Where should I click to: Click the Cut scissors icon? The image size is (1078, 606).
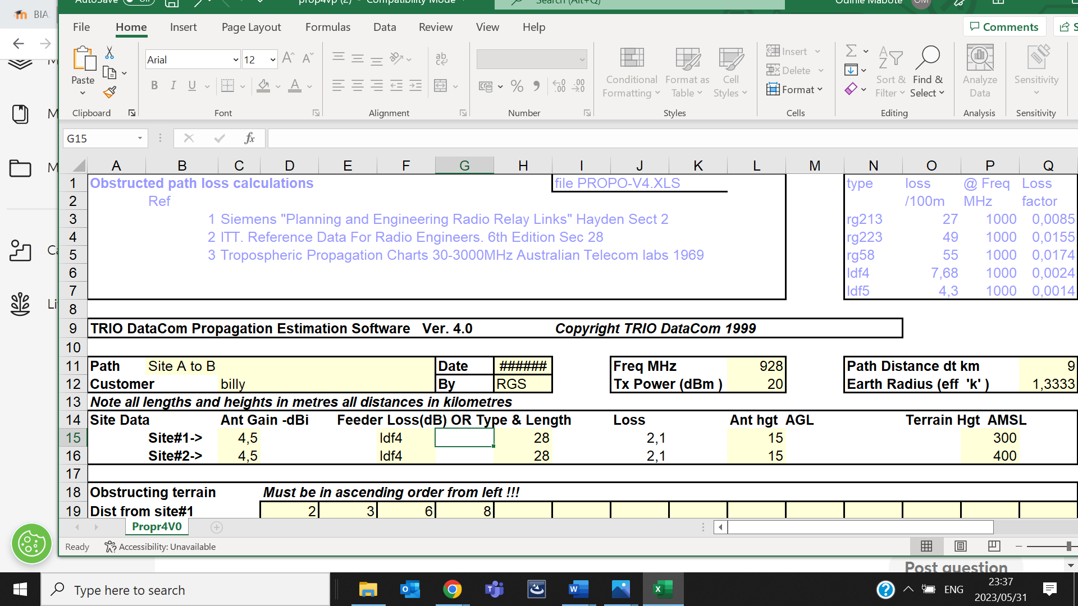coord(109,53)
